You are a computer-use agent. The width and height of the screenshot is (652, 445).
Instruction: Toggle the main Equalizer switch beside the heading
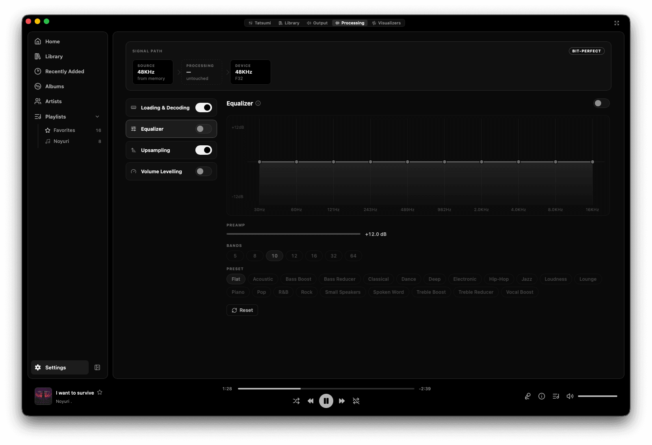coord(602,103)
